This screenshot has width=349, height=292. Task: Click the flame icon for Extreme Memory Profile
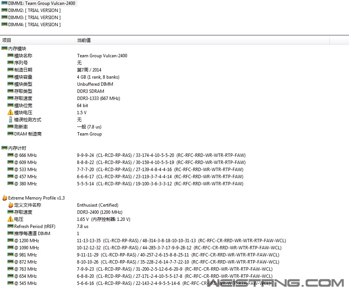pyautogui.click(x=4, y=198)
